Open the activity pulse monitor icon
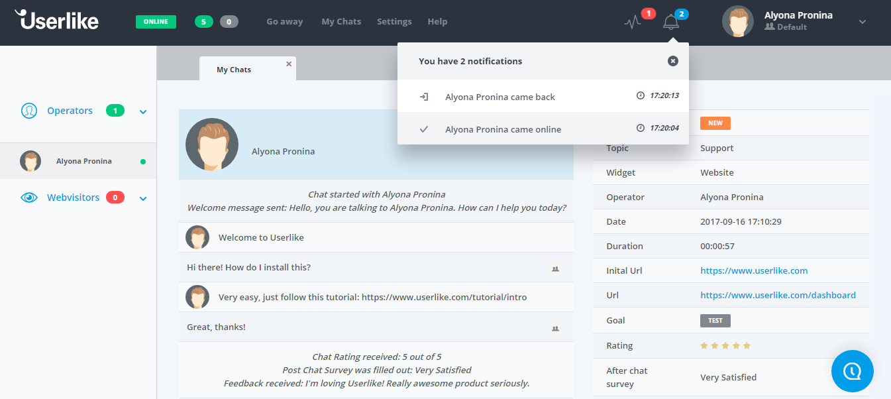The height and width of the screenshot is (399, 891). (x=633, y=22)
